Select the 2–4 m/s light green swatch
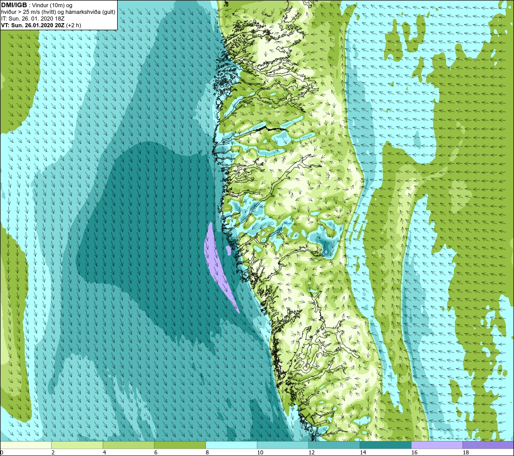Viewport: 514px width, 456px height. [x=77, y=445]
